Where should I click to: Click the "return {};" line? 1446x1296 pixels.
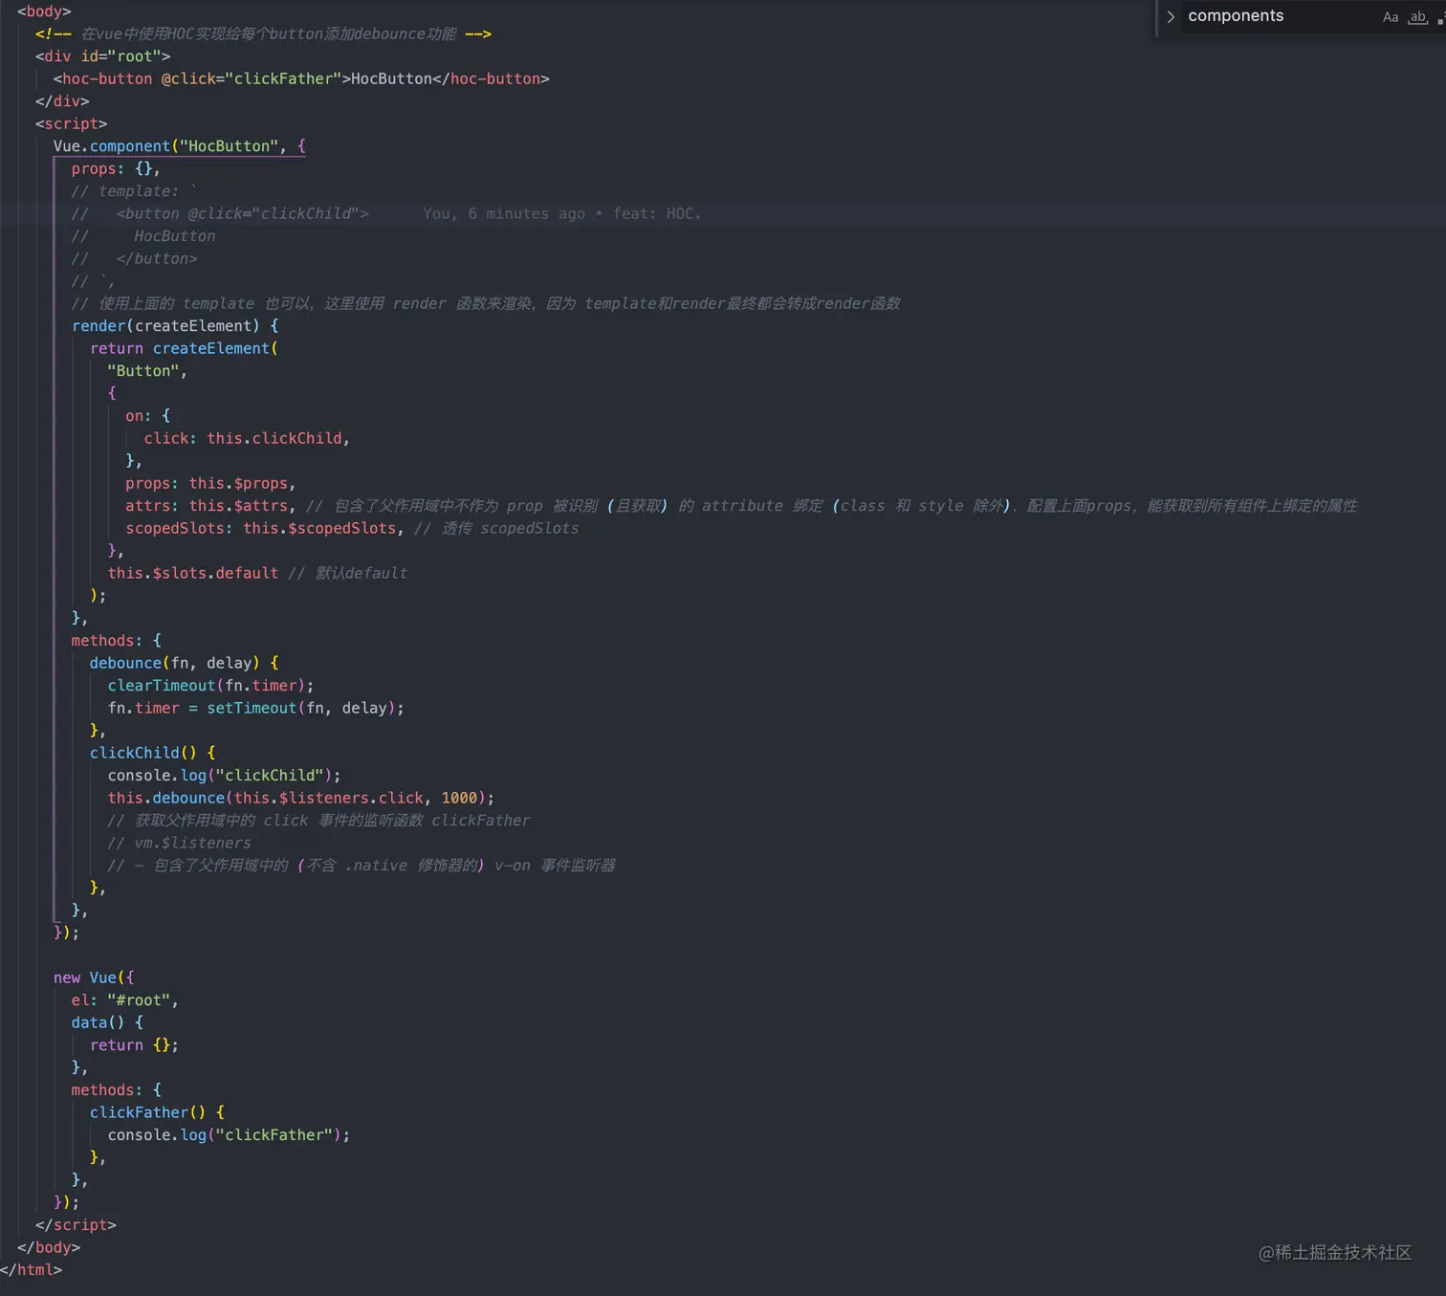tap(134, 1045)
